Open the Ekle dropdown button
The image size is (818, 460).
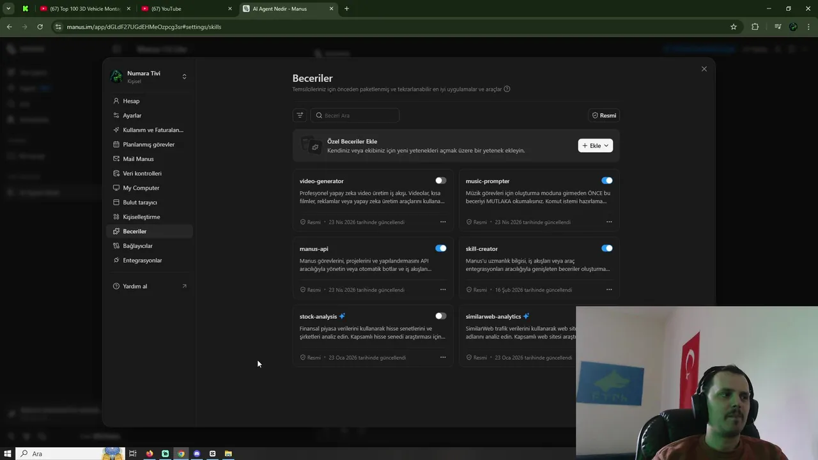595,146
